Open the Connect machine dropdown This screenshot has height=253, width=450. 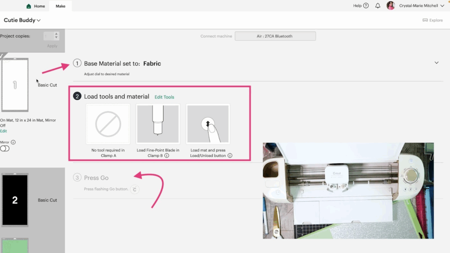coord(275,36)
